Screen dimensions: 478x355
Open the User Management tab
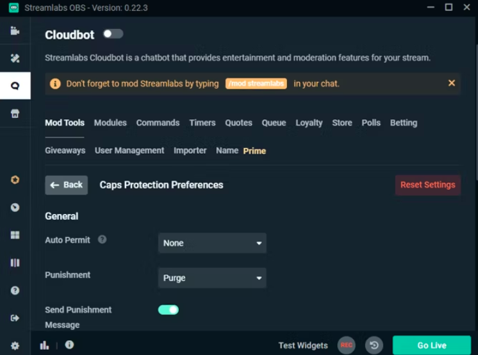pos(129,151)
